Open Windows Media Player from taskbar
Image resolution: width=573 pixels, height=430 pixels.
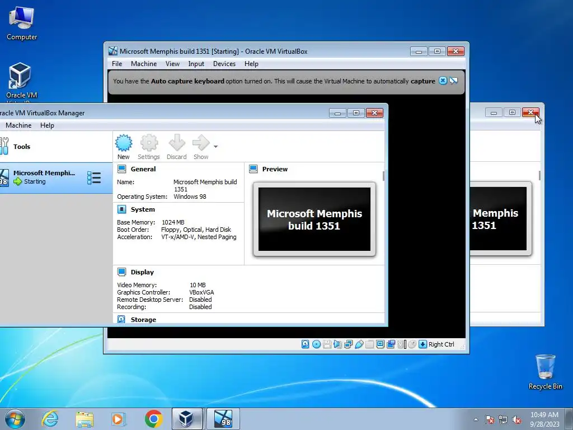[x=119, y=419]
